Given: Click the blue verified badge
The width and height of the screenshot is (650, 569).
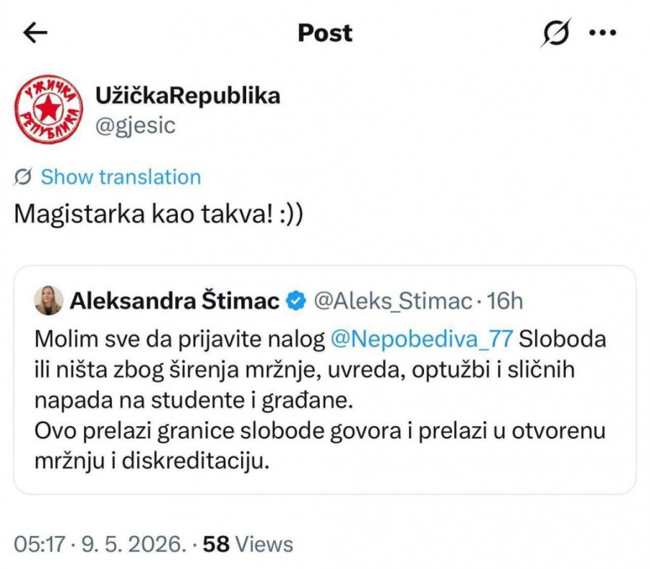Looking at the screenshot, I should click(296, 301).
